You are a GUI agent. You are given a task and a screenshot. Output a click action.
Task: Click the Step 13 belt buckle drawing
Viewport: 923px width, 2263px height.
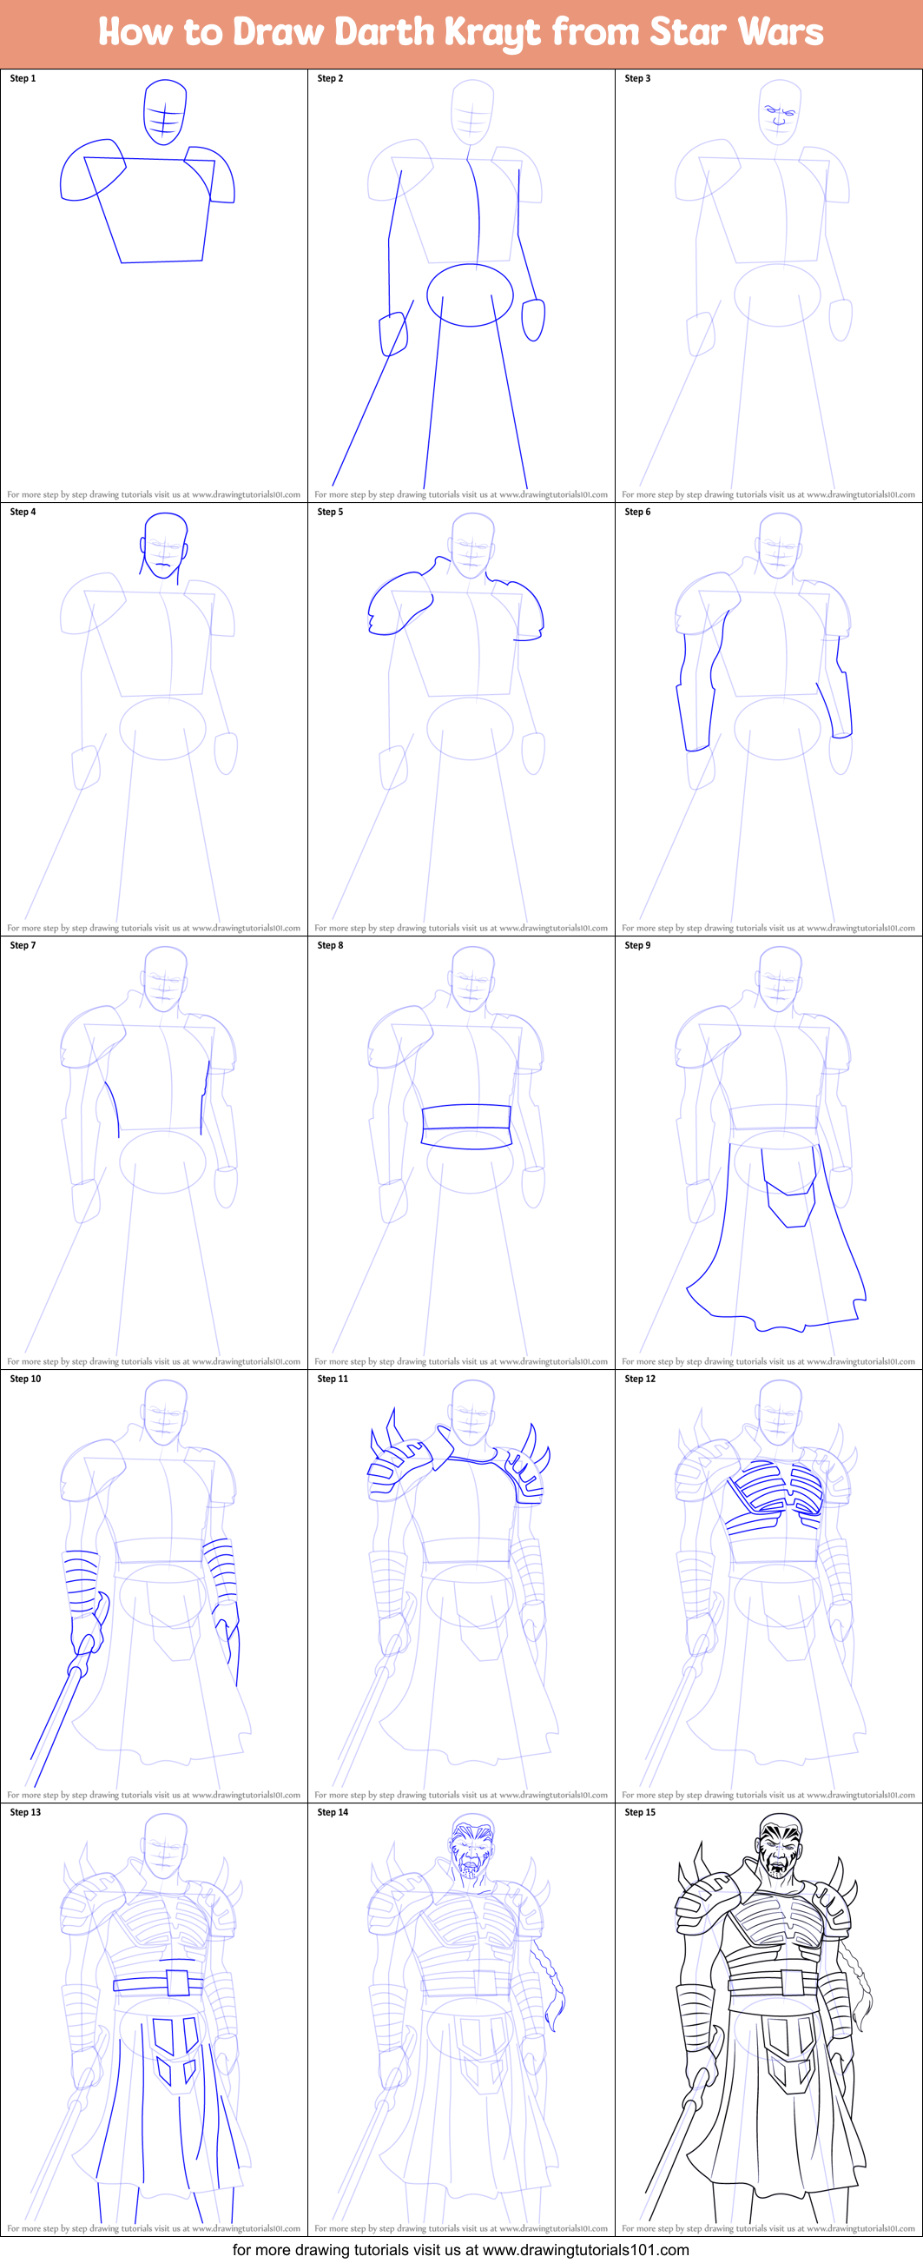click(x=154, y=2016)
